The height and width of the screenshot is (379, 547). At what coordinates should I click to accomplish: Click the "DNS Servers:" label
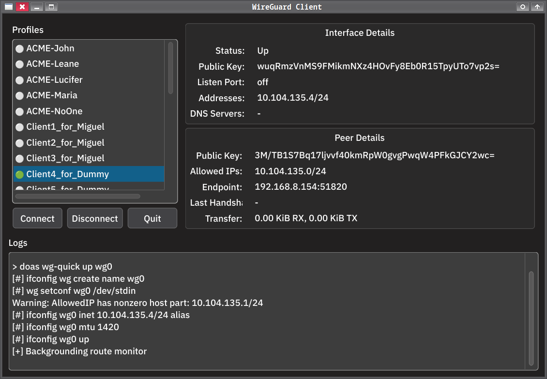217,114
